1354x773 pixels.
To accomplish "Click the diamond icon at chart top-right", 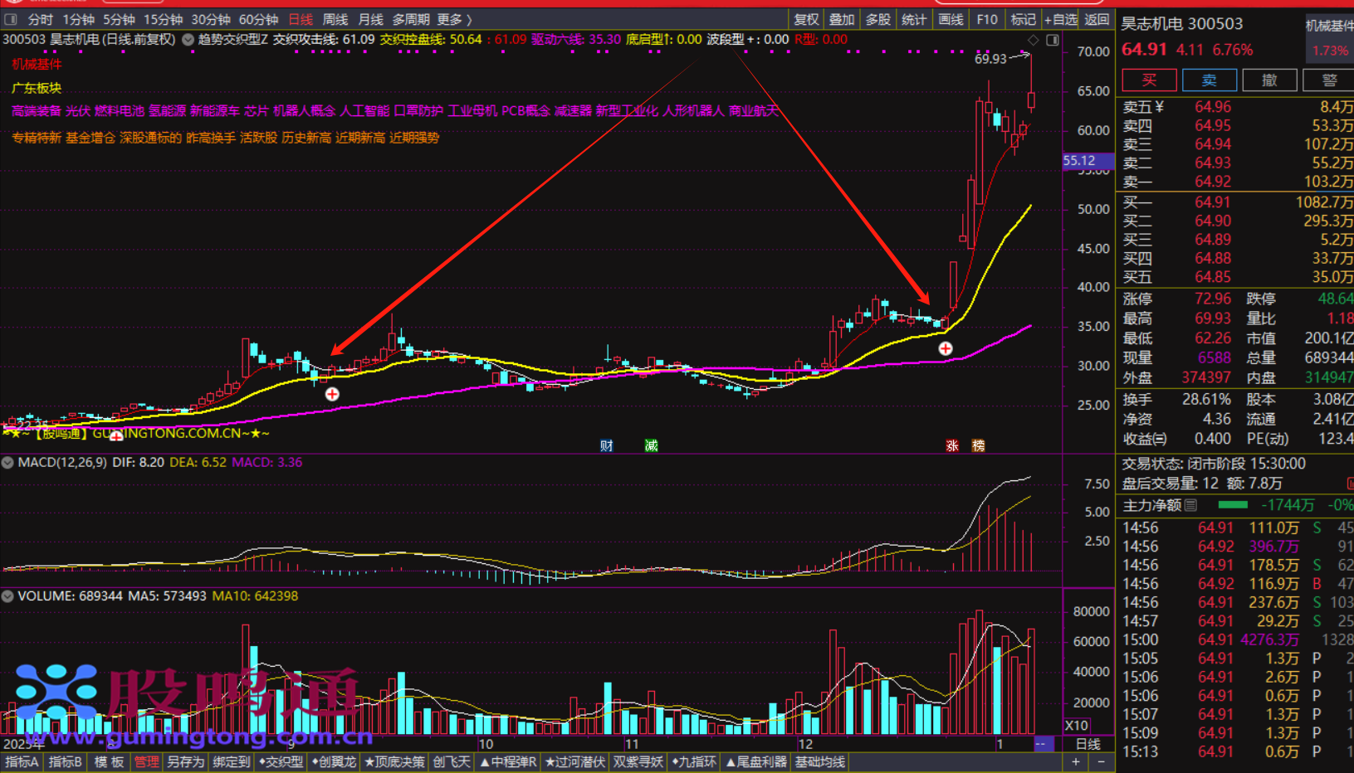I will 1034,40.
